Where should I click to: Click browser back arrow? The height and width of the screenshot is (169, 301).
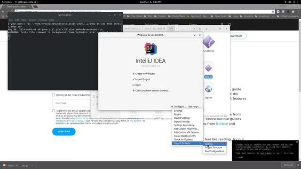[3, 11]
